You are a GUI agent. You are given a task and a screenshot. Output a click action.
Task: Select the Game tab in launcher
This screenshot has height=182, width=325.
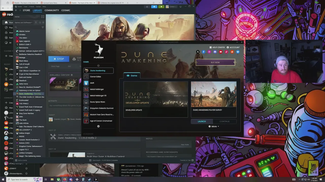[x=132, y=76]
